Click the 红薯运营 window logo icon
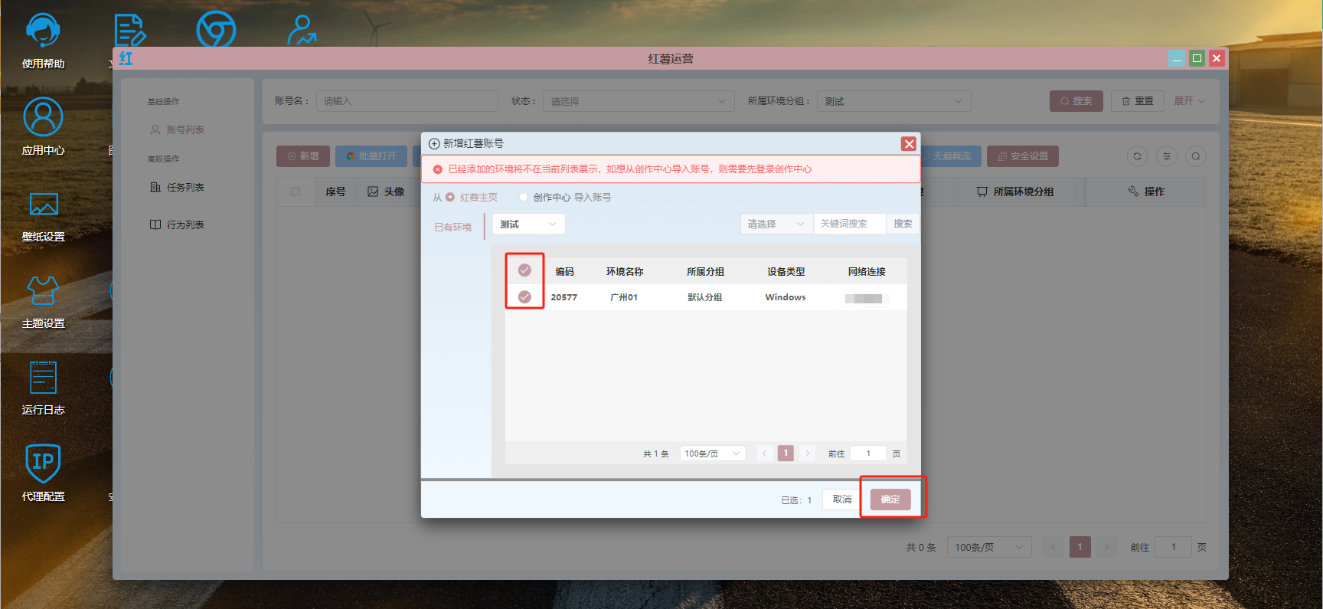Screen dimensions: 1323x609 pos(126,58)
